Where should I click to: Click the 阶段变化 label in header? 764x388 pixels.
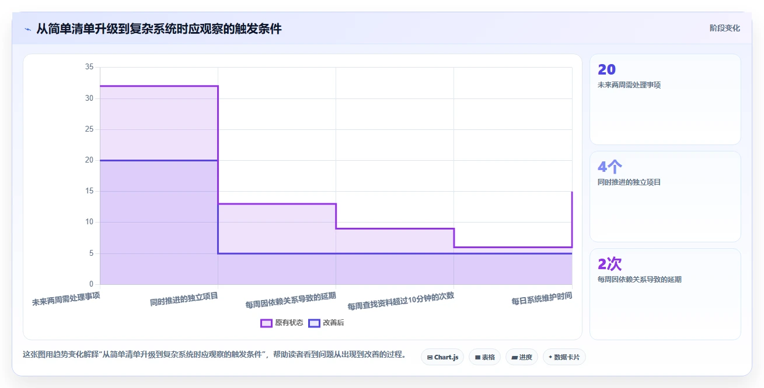click(724, 28)
